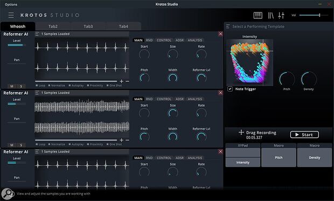Open ADSR tab in second module

179,99
